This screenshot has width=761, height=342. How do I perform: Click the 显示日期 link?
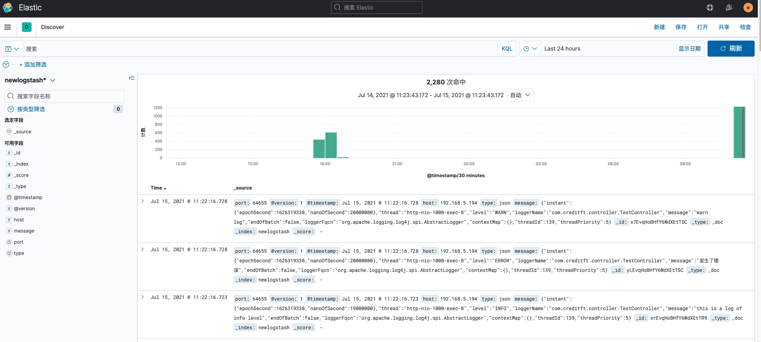(690, 49)
